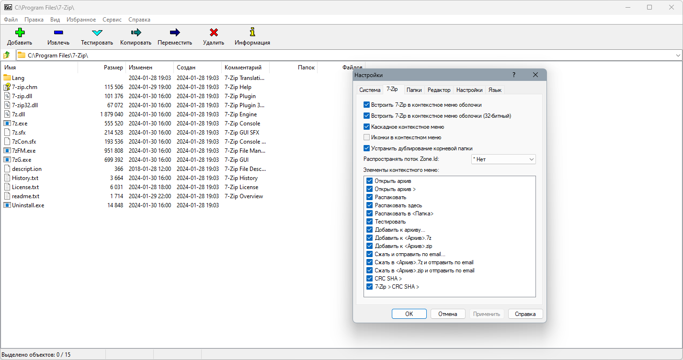
Task: Enable Иконки в контекстном меню checkbox
Action: coord(367,137)
